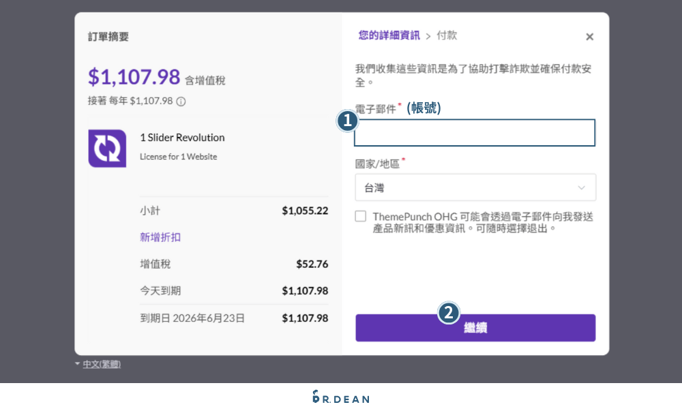Close the checkout dialog with the X
The width and height of the screenshot is (682, 409).
coord(589,37)
